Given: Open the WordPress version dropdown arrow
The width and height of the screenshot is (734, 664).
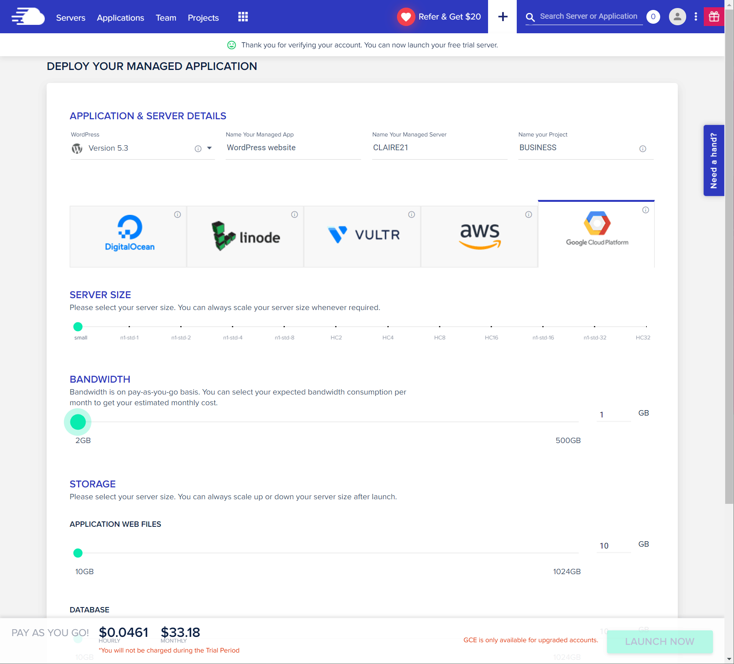Looking at the screenshot, I should coord(209,148).
